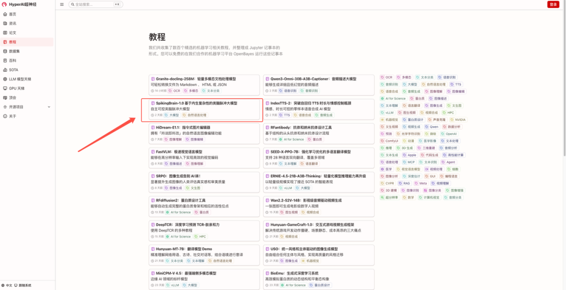The height and width of the screenshot is (290, 566).
Task: Open SpikingBrain-1.0 tutorial card
Action: click(202, 109)
